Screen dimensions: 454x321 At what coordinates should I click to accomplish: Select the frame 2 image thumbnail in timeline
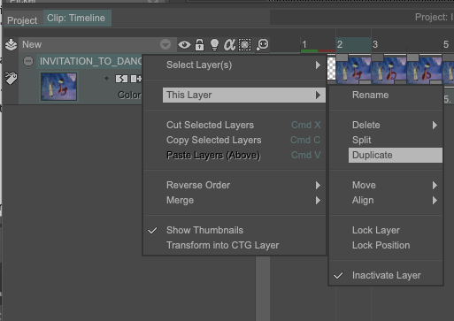tap(353, 70)
